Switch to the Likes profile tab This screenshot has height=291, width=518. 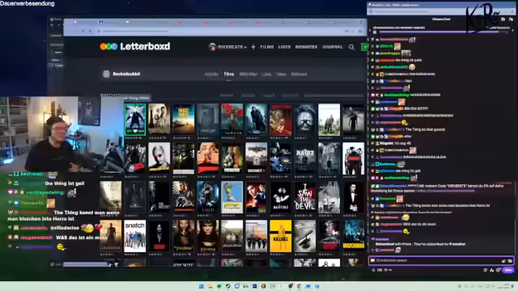(281, 74)
